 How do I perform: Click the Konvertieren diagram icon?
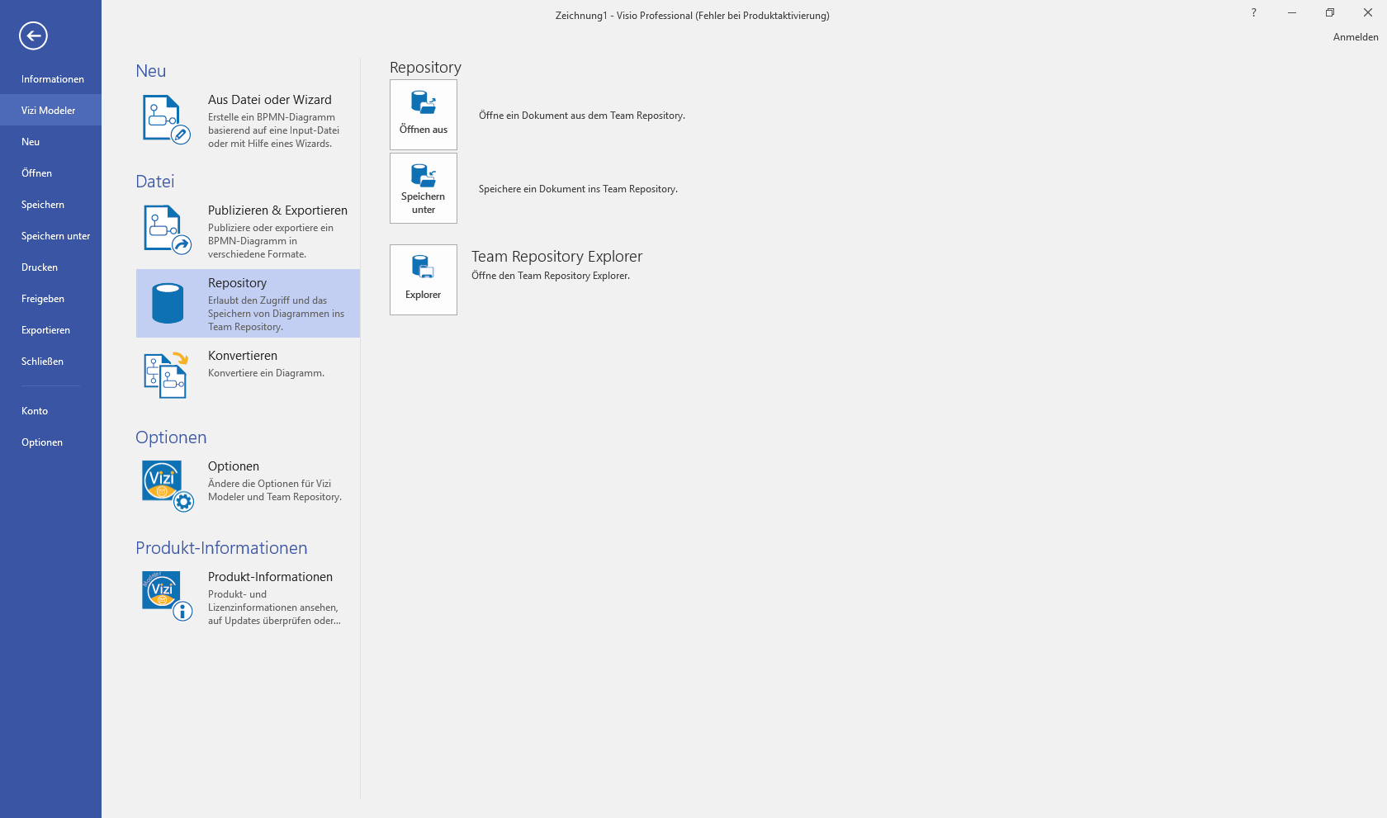point(167,375)
